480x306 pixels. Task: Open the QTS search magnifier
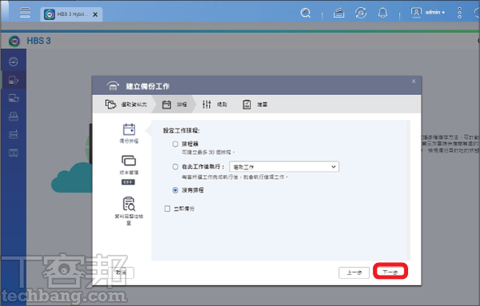306,13
